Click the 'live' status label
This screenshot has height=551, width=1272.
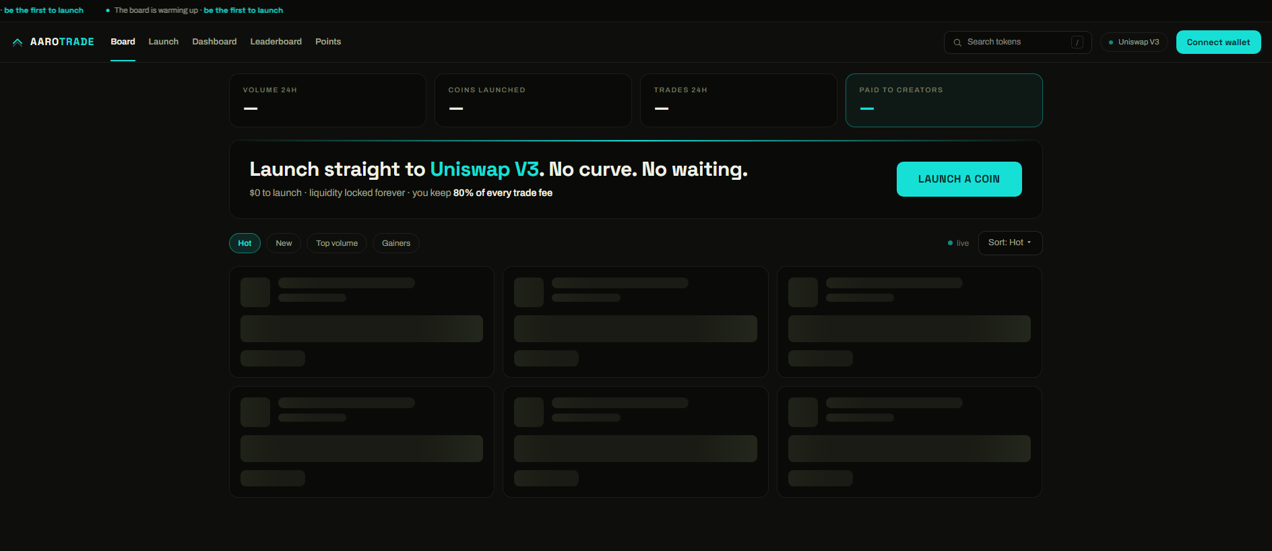963,243
